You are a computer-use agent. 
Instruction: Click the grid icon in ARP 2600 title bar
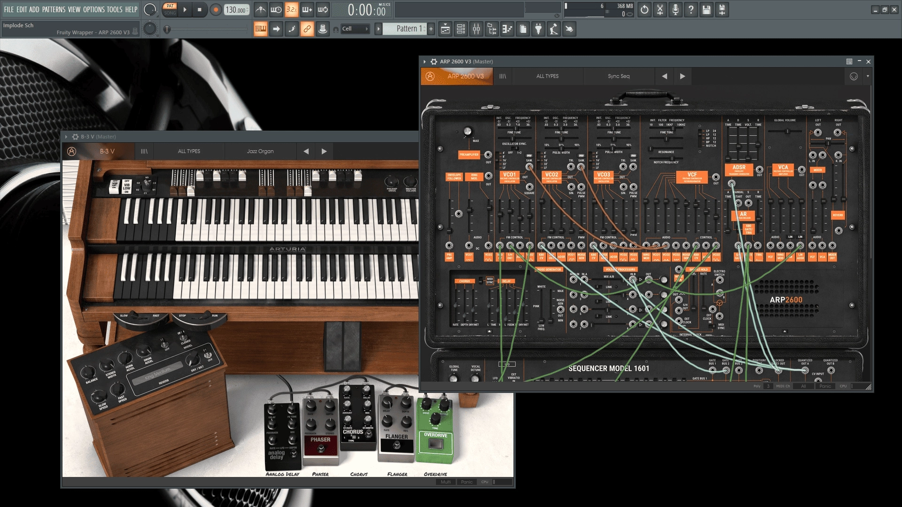click(849, 61)
